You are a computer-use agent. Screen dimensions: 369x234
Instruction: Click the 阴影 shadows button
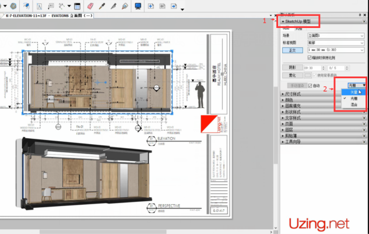(x=292, y=67)
